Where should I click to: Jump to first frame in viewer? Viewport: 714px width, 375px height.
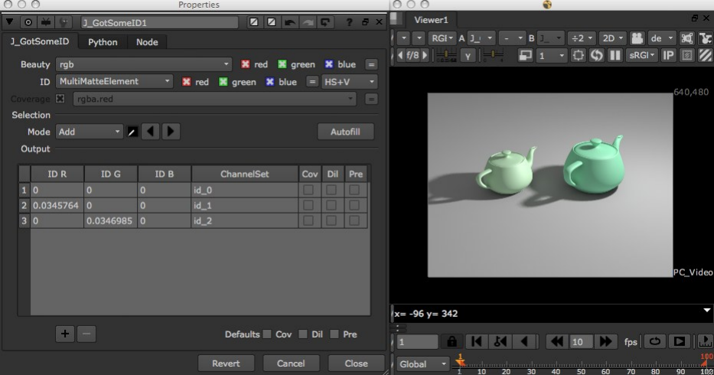(476, 341)
